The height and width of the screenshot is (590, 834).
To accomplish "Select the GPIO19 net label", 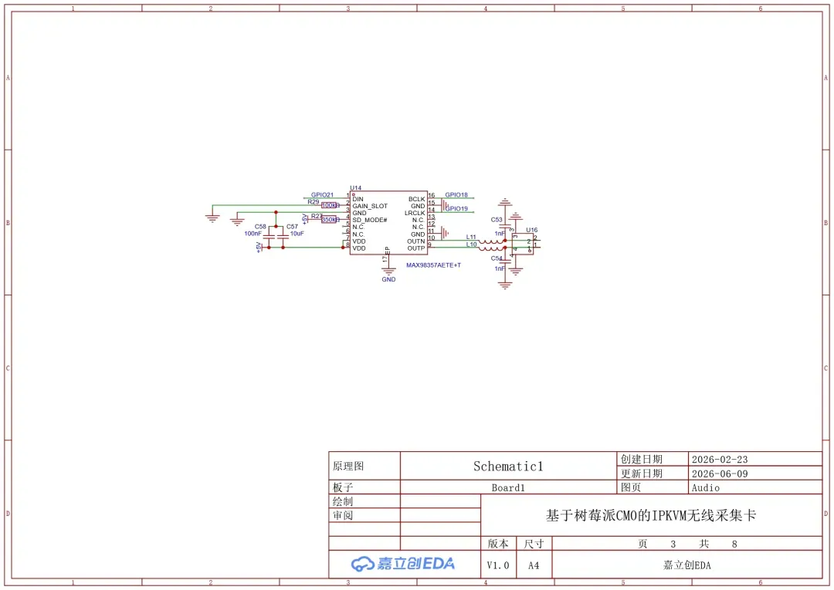I will tap(456, 209).
